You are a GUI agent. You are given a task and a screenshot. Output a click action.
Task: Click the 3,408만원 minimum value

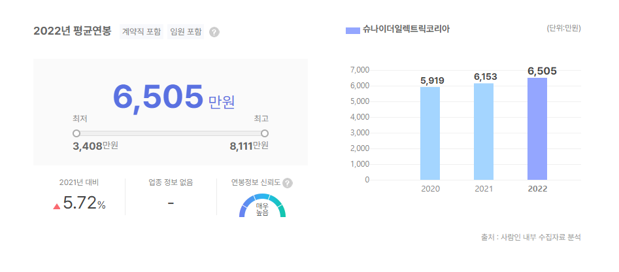[x=95, y=146]
